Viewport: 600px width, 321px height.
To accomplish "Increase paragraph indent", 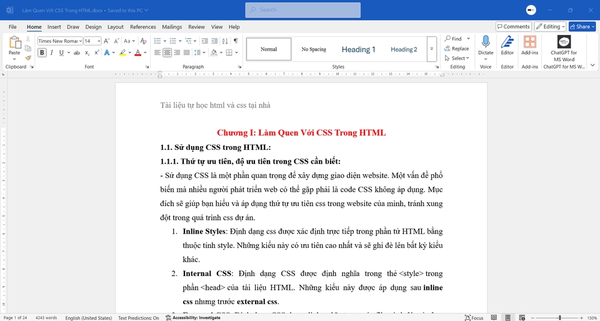I will click(214, 41).
